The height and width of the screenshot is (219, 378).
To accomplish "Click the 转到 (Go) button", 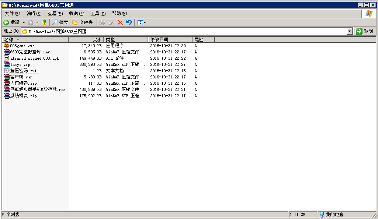I will 365,31.
